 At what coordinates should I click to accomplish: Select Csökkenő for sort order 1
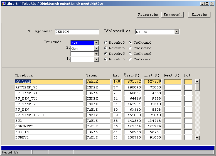pyautogui.click(x=130, y=43)
